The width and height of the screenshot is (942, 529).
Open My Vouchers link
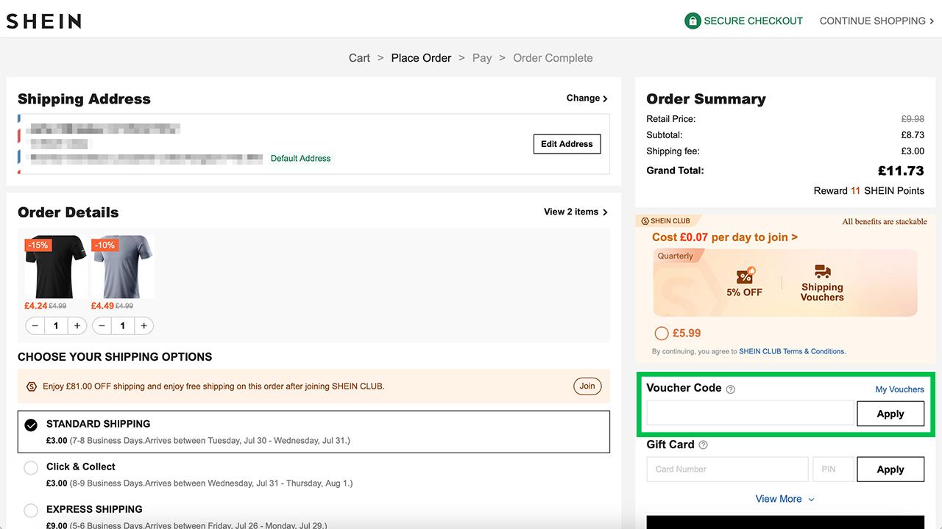point(899,389)
